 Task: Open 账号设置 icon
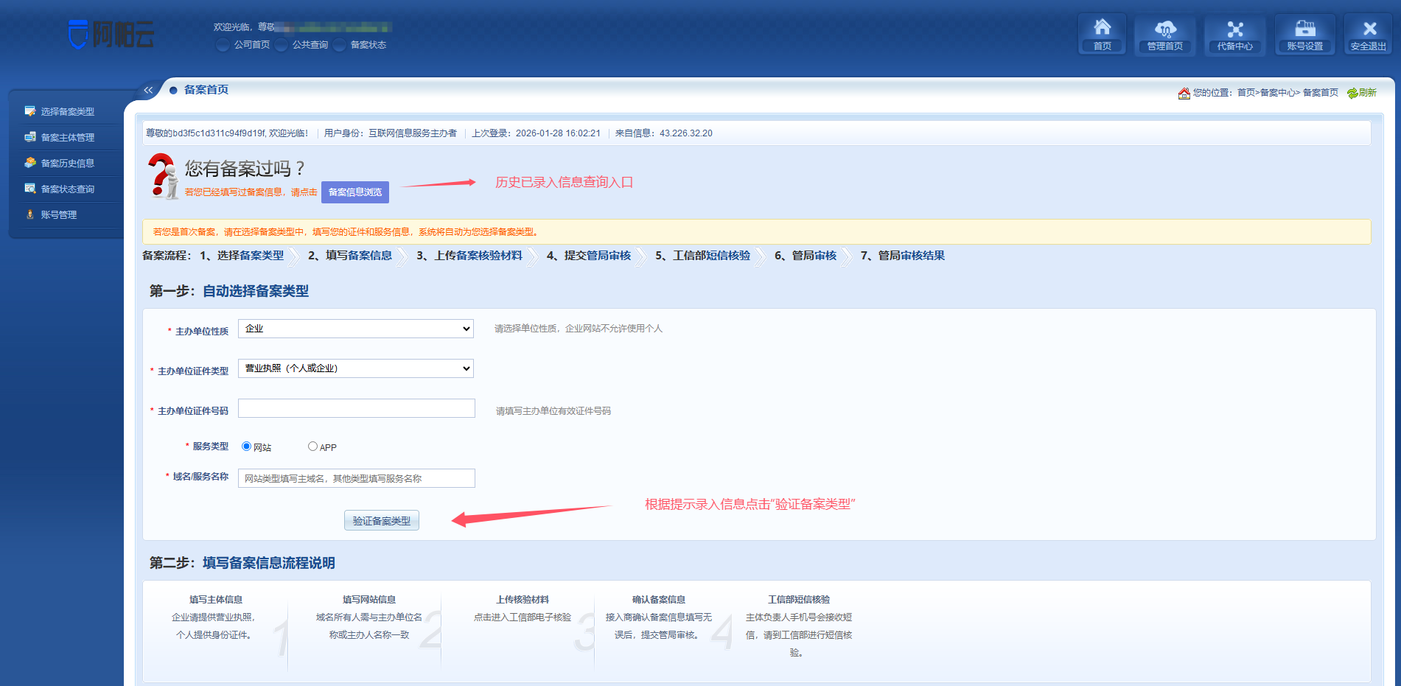click(x=1304, y=29)
